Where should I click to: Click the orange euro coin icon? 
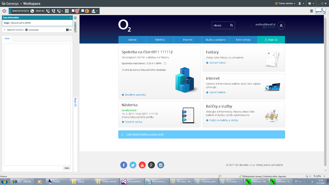click(87, 11)
